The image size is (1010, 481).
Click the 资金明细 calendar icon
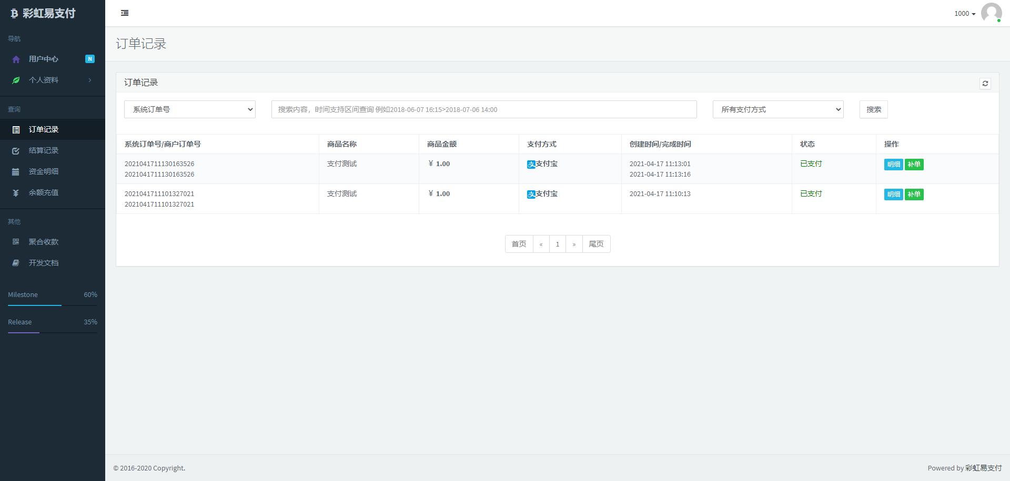click(x=16, y=172)
